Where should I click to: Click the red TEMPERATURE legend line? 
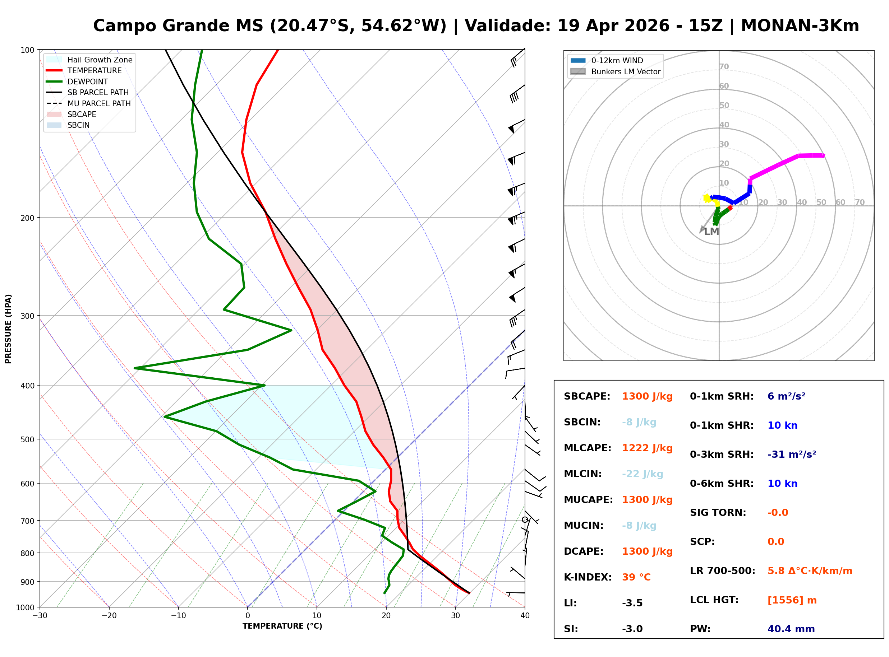54,70
